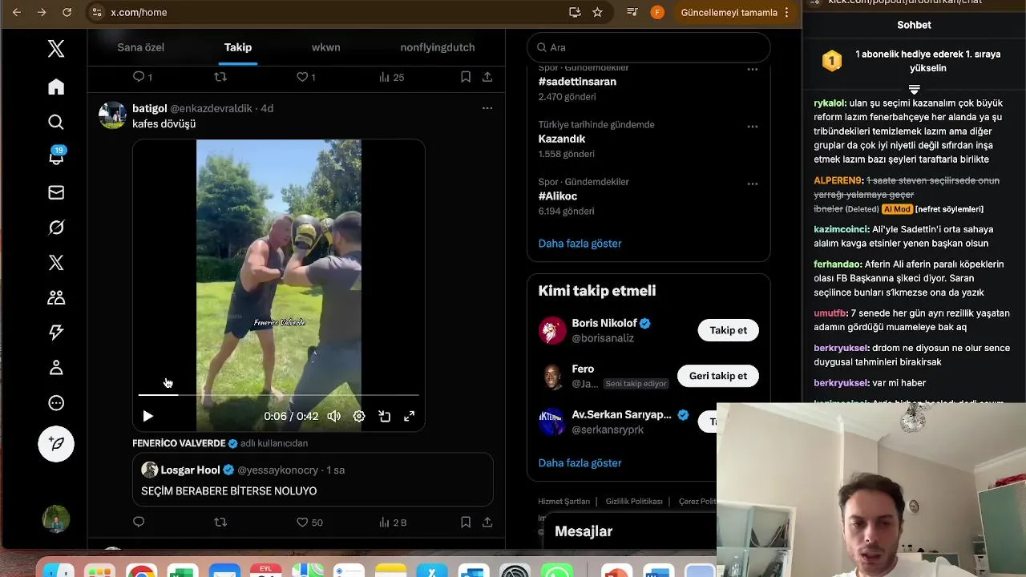Screen dimensions: 1026x577
Task: Expand Kick gift banner handle
Action: (x=914, y=89)
